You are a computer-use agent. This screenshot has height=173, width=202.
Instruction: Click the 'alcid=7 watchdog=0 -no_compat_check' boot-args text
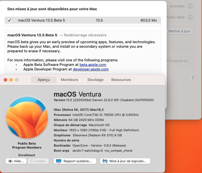point(102,151)
